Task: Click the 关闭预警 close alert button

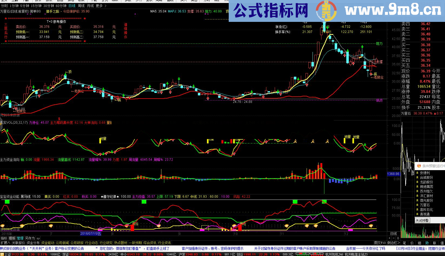Action: pos(422,220)
